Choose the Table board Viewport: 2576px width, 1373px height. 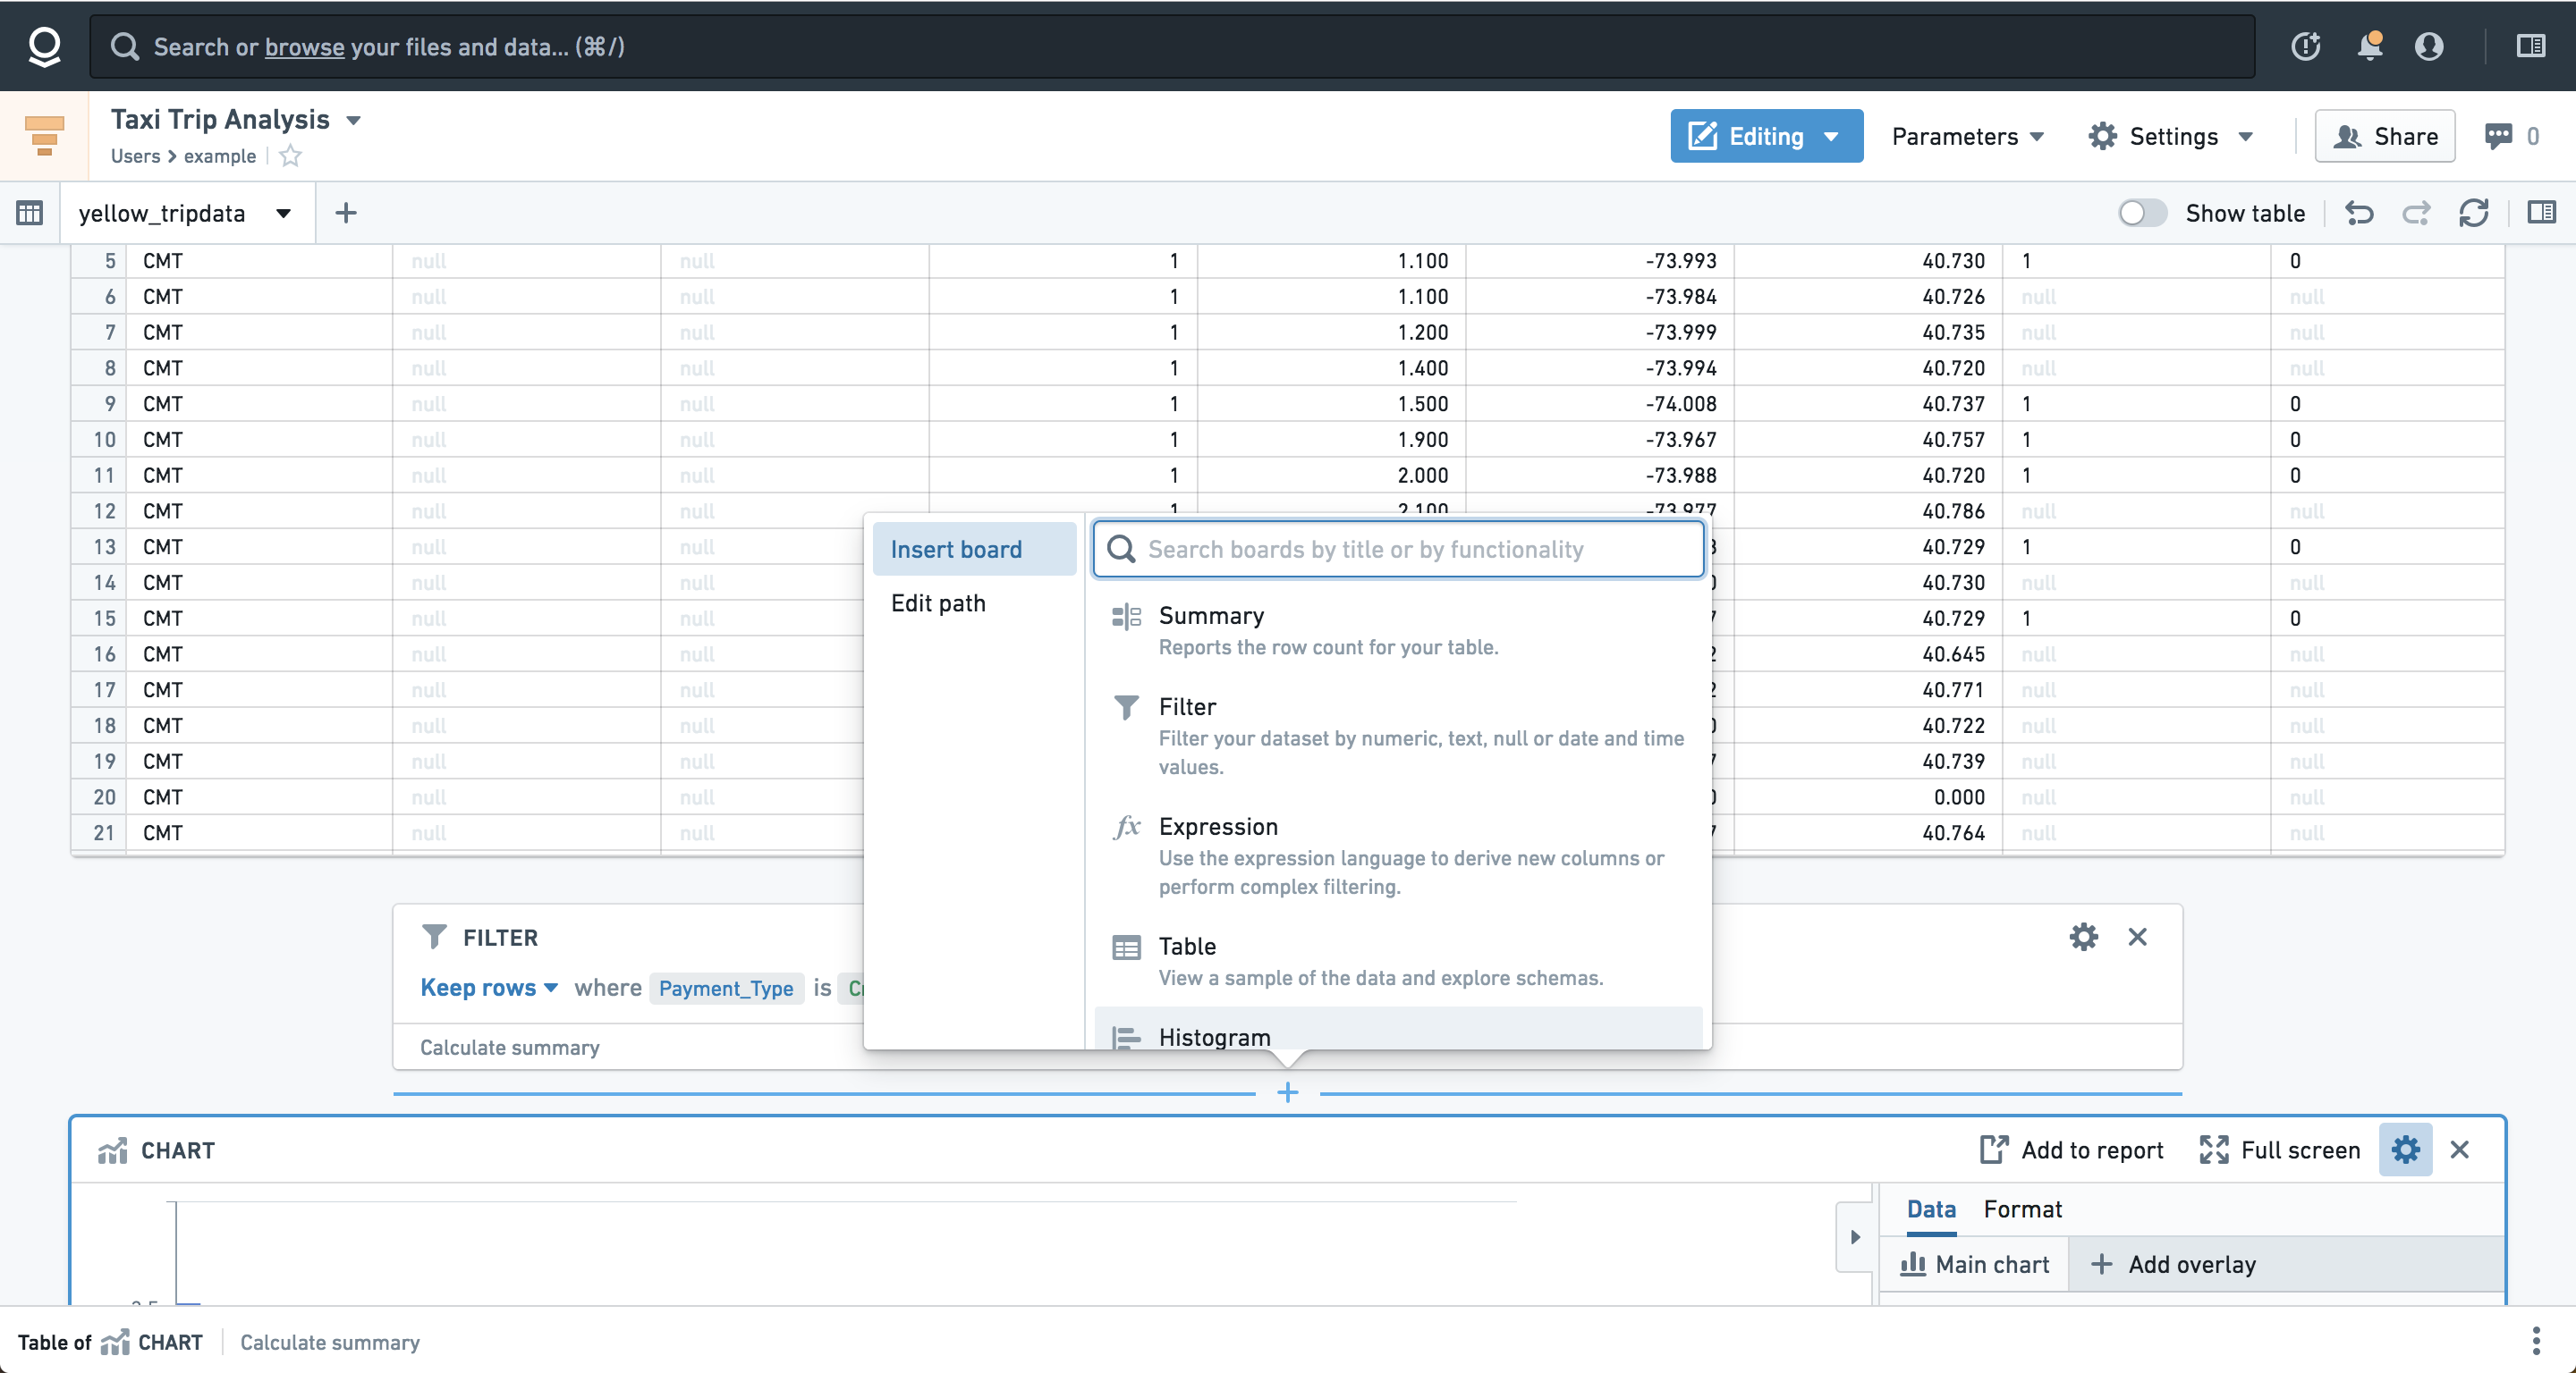coord(1398,961)
